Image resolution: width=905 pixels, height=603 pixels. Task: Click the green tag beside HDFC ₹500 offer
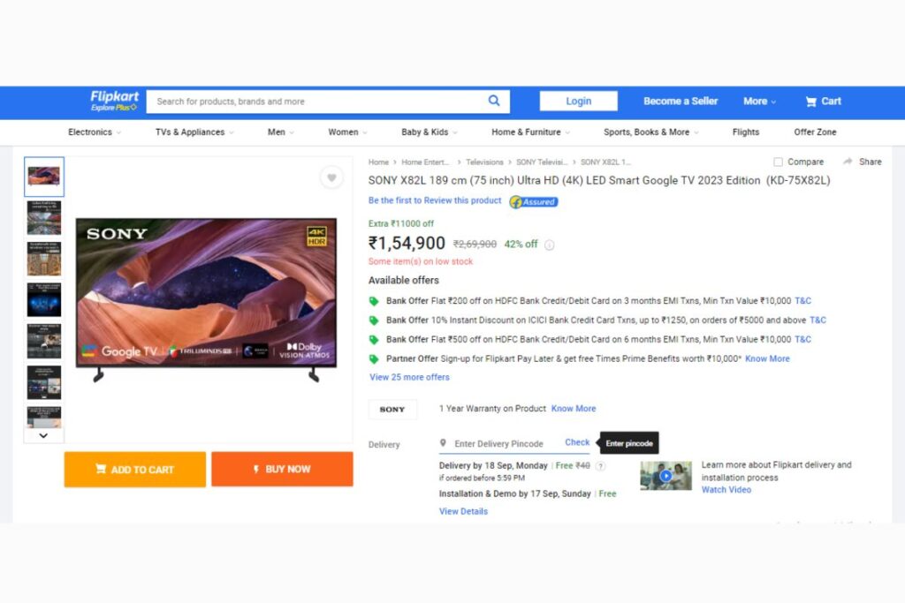(374, 340)
